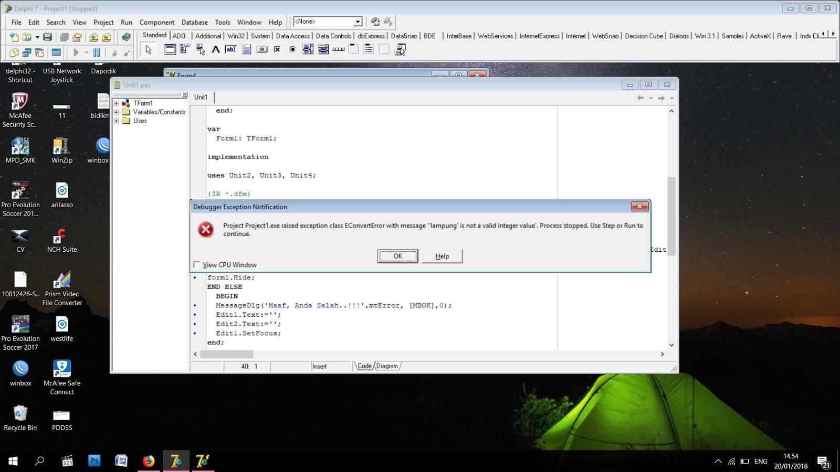The height and width of the screenshot is (472, 840).
Task: Select the Button component on Standard palette
Action: tap(262, 49)
